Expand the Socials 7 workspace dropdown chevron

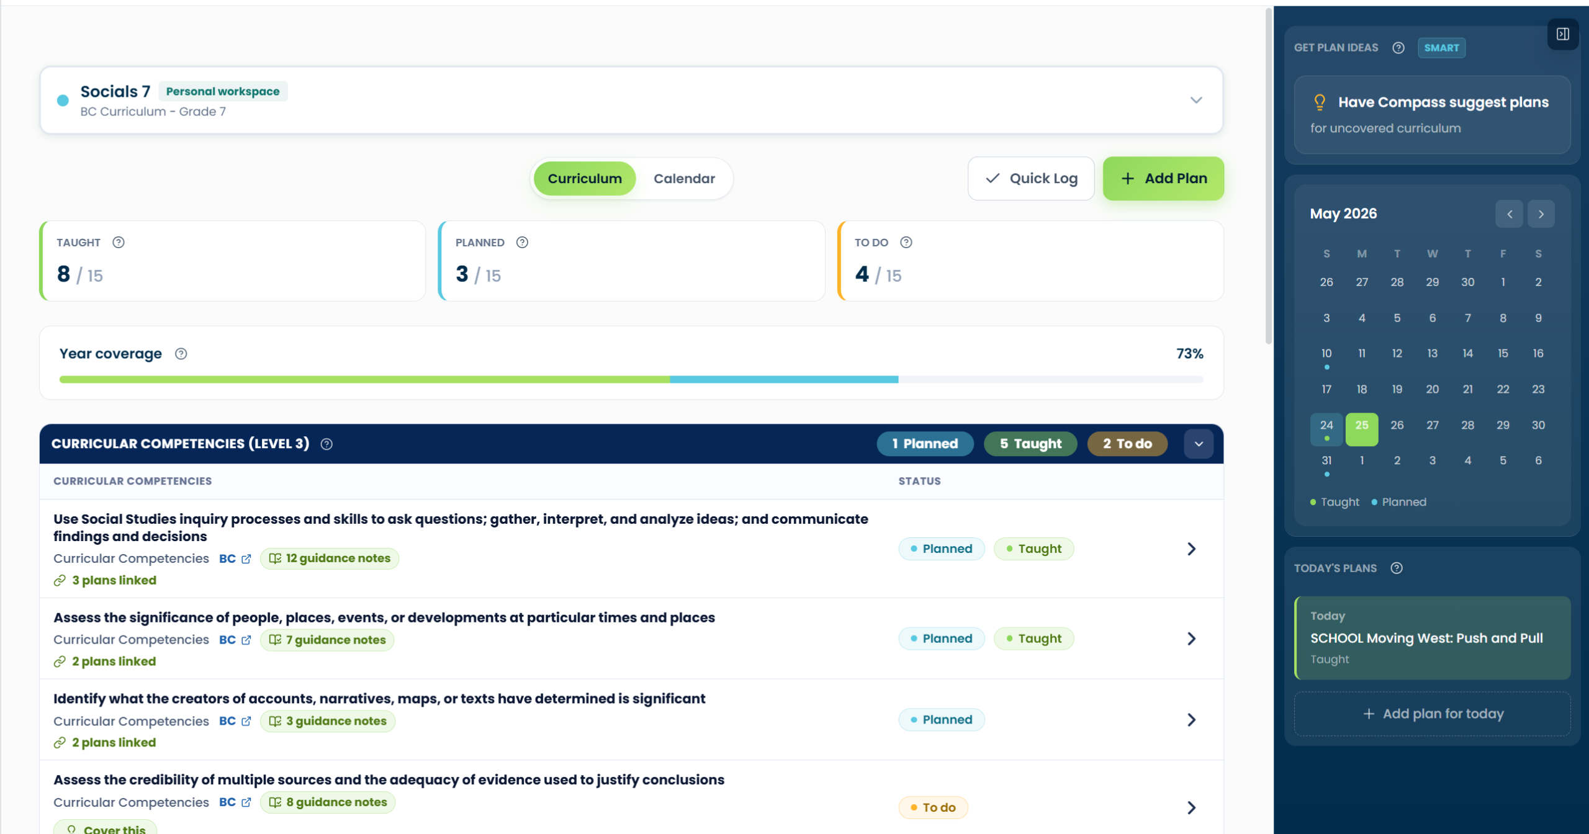point(1196,101)
